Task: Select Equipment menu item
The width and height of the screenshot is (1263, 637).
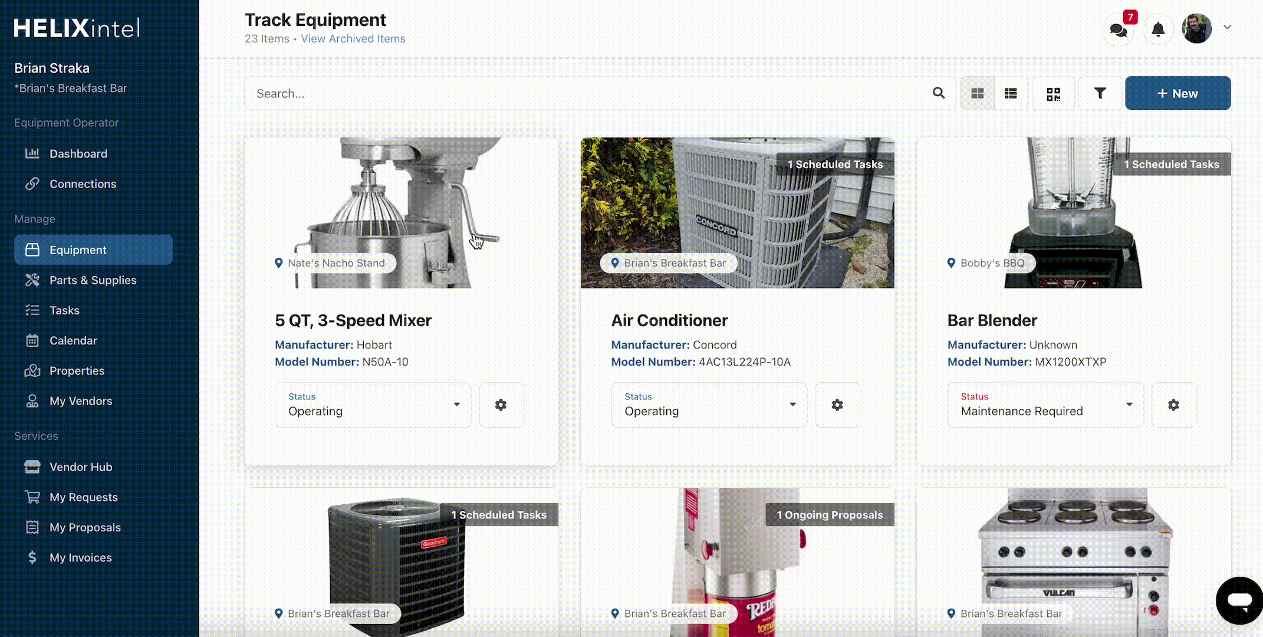Action: (93, 249)
